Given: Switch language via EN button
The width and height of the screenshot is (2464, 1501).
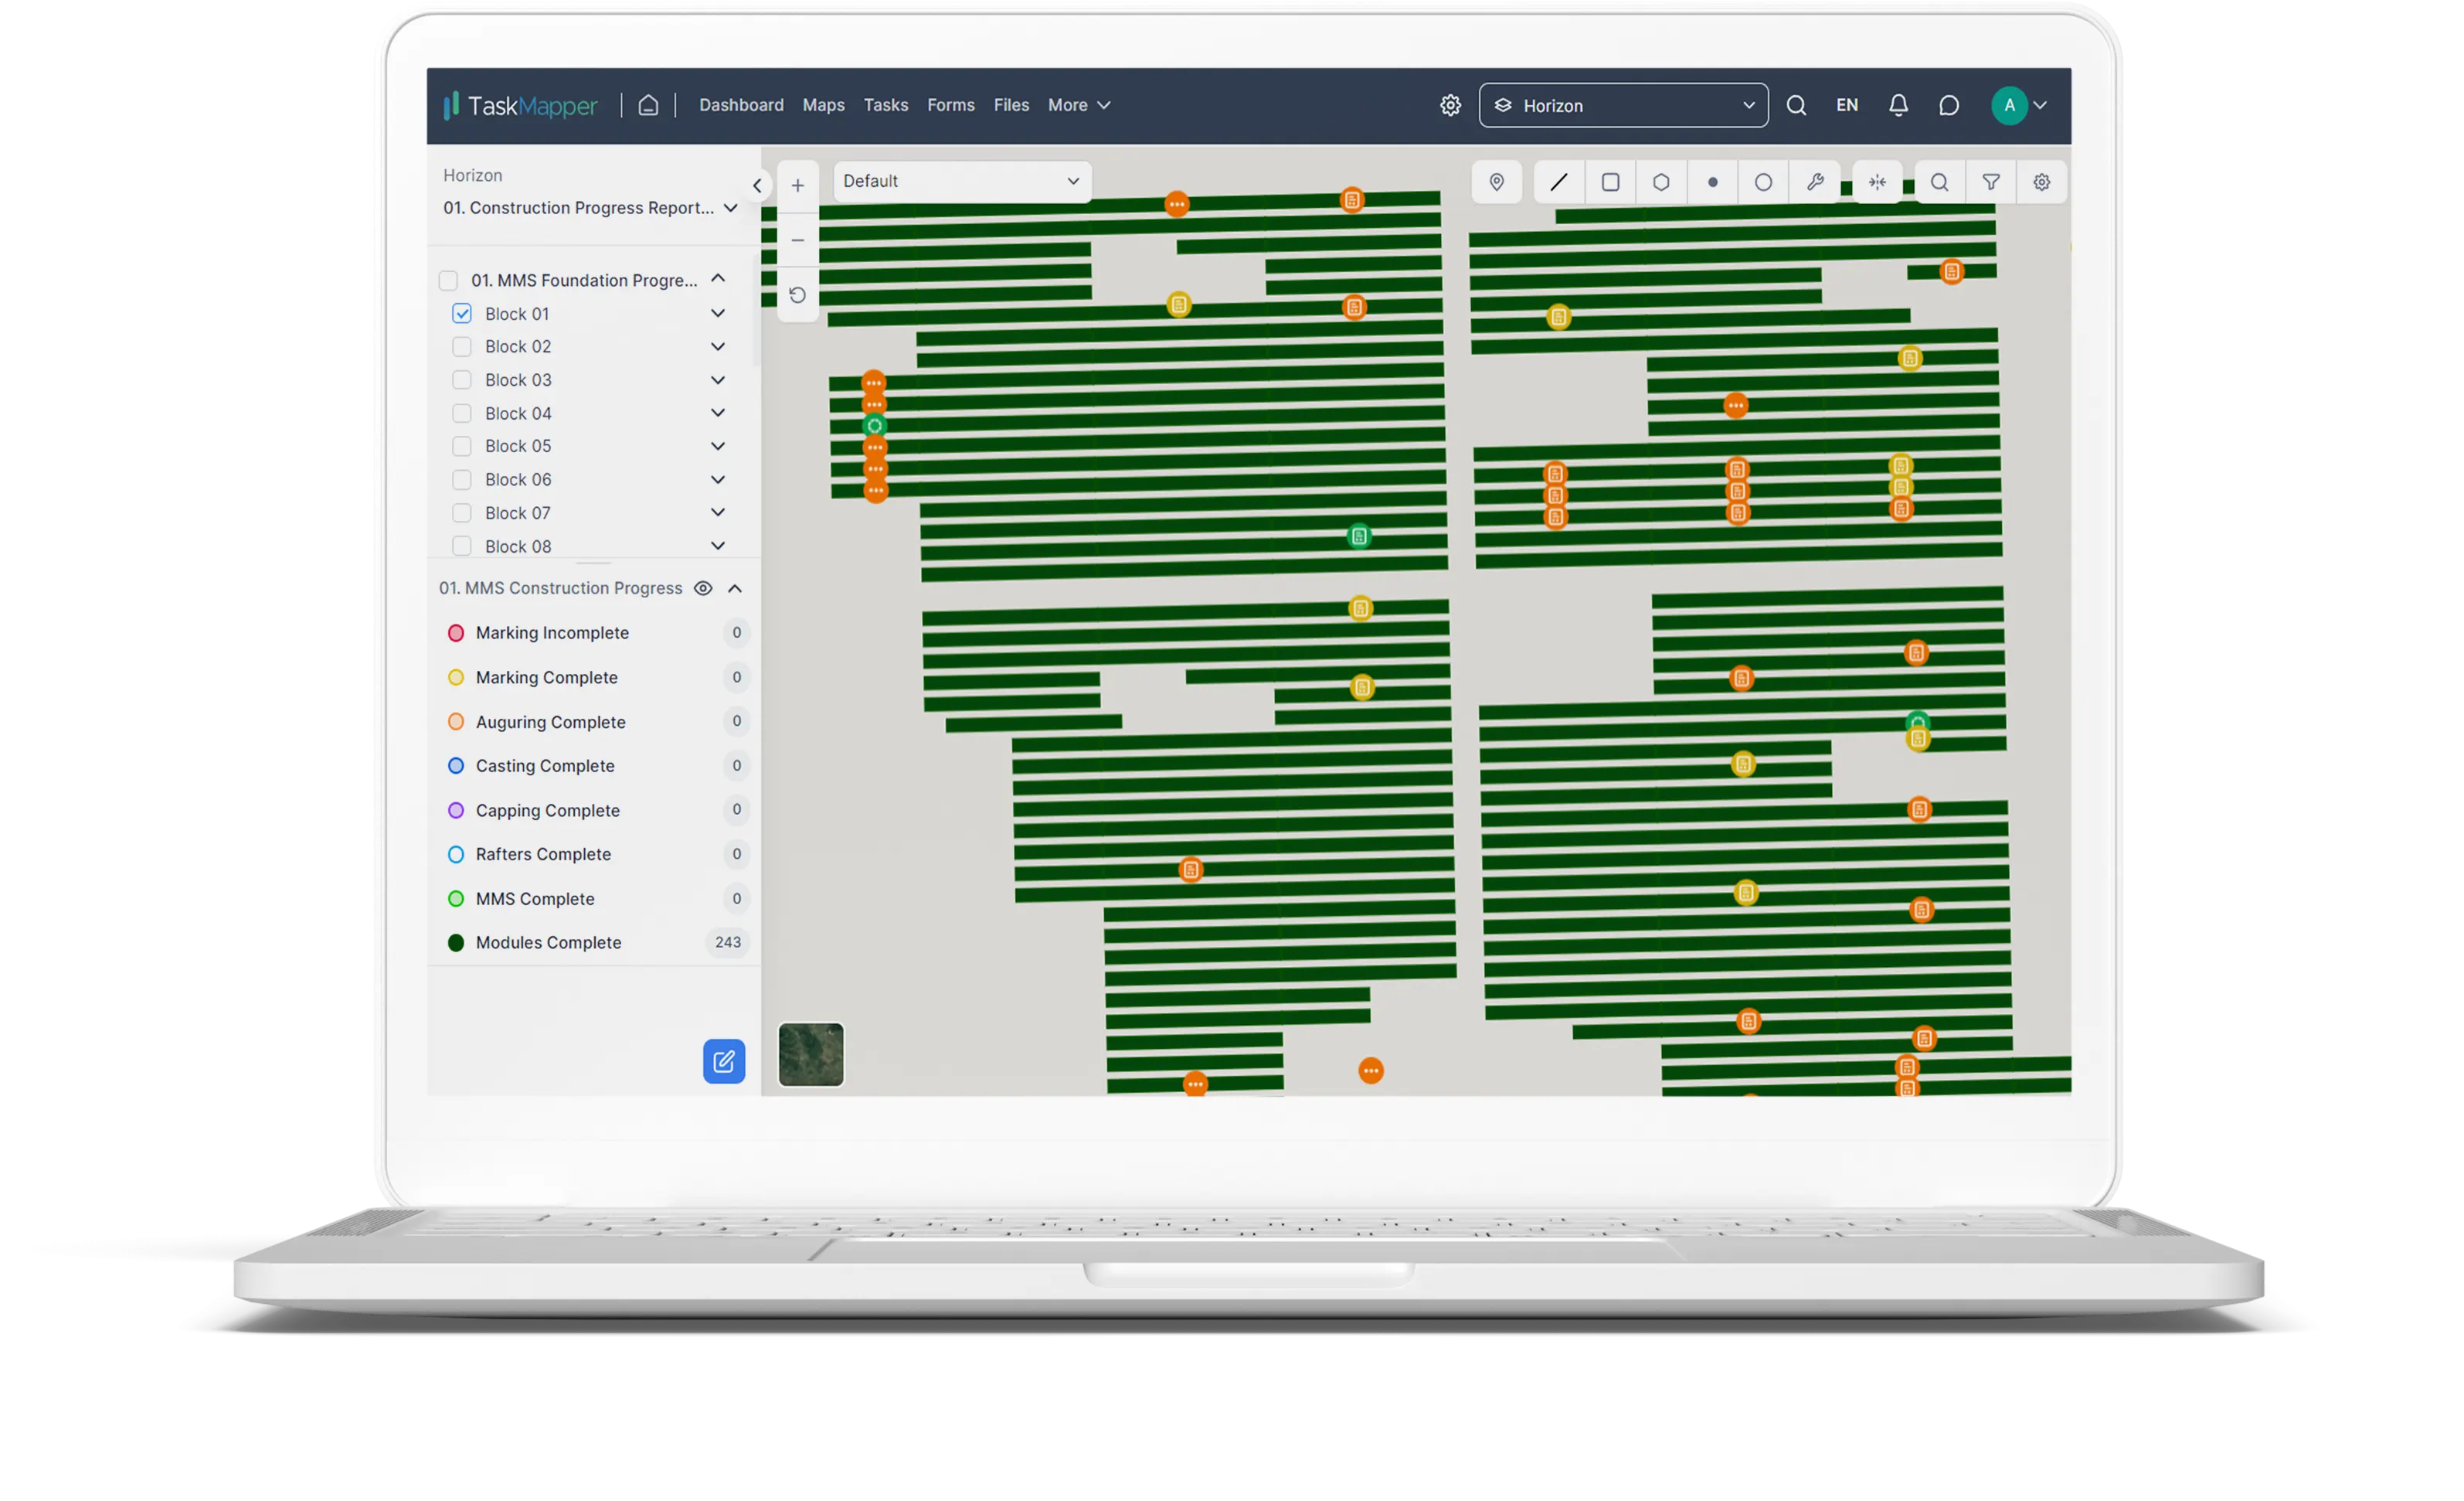Looking at the screenshot, I should pos(1846,105).
